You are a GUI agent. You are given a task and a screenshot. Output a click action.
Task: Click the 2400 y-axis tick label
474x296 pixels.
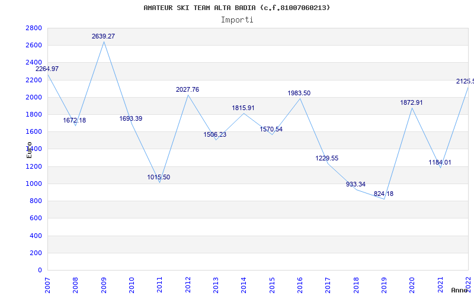pos(34,63)
